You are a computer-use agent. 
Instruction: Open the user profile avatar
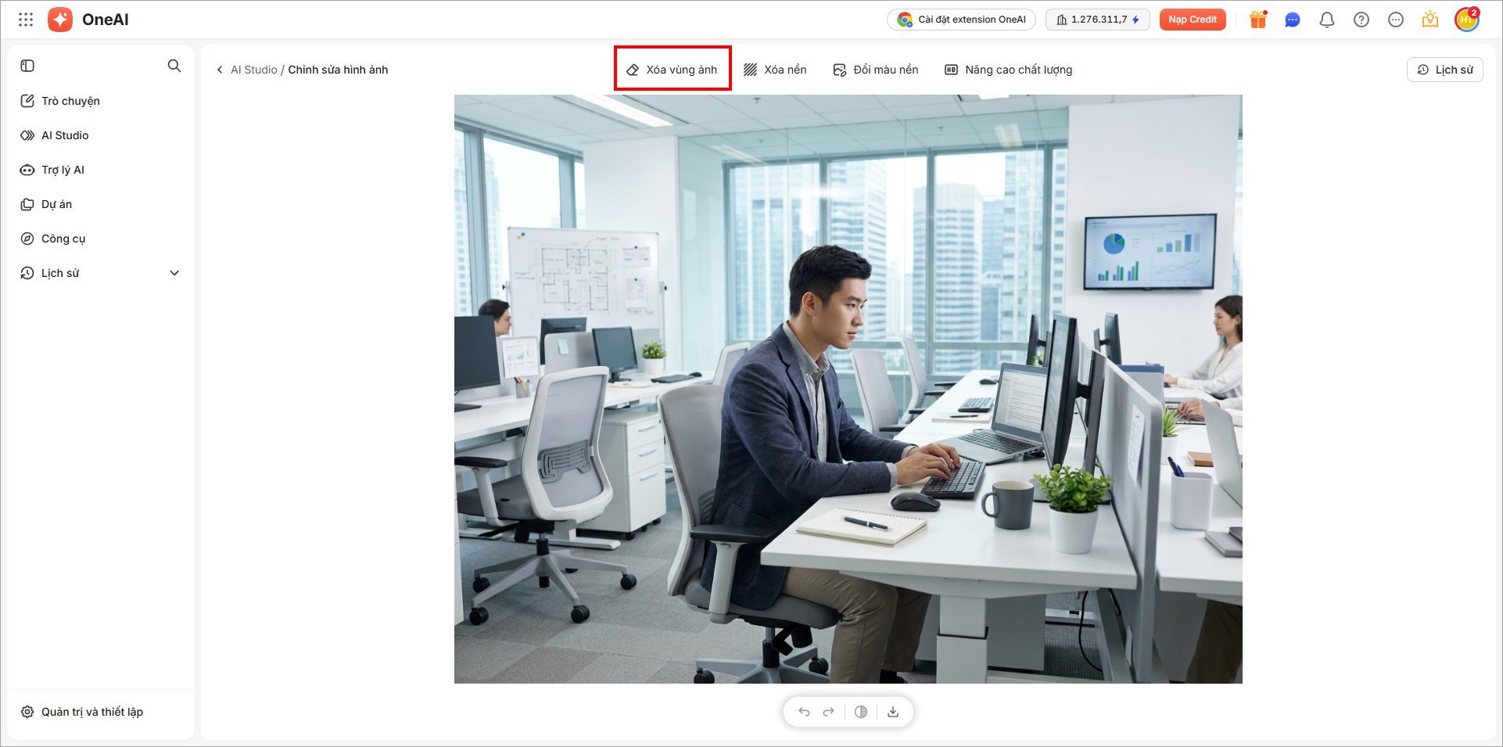[1467, 20]
